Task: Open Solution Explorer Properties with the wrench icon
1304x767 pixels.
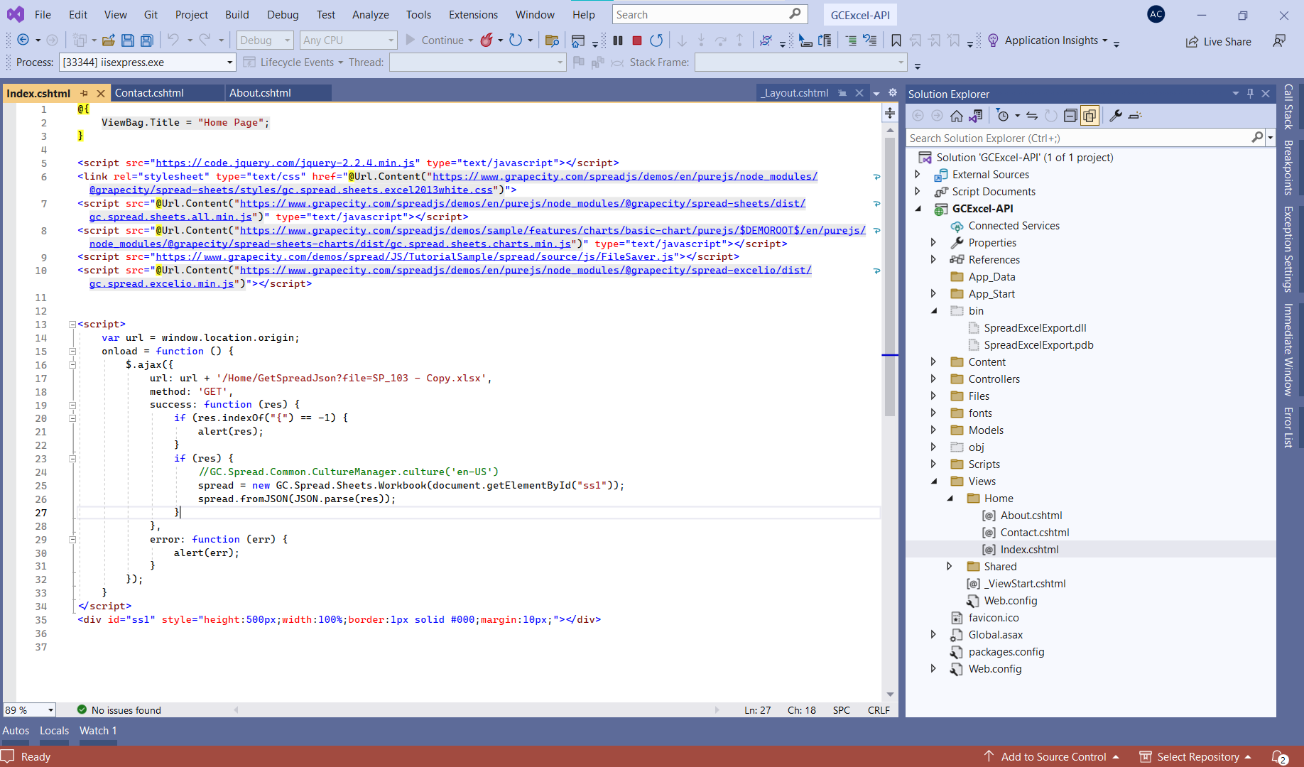Action: coord(1115,115)
